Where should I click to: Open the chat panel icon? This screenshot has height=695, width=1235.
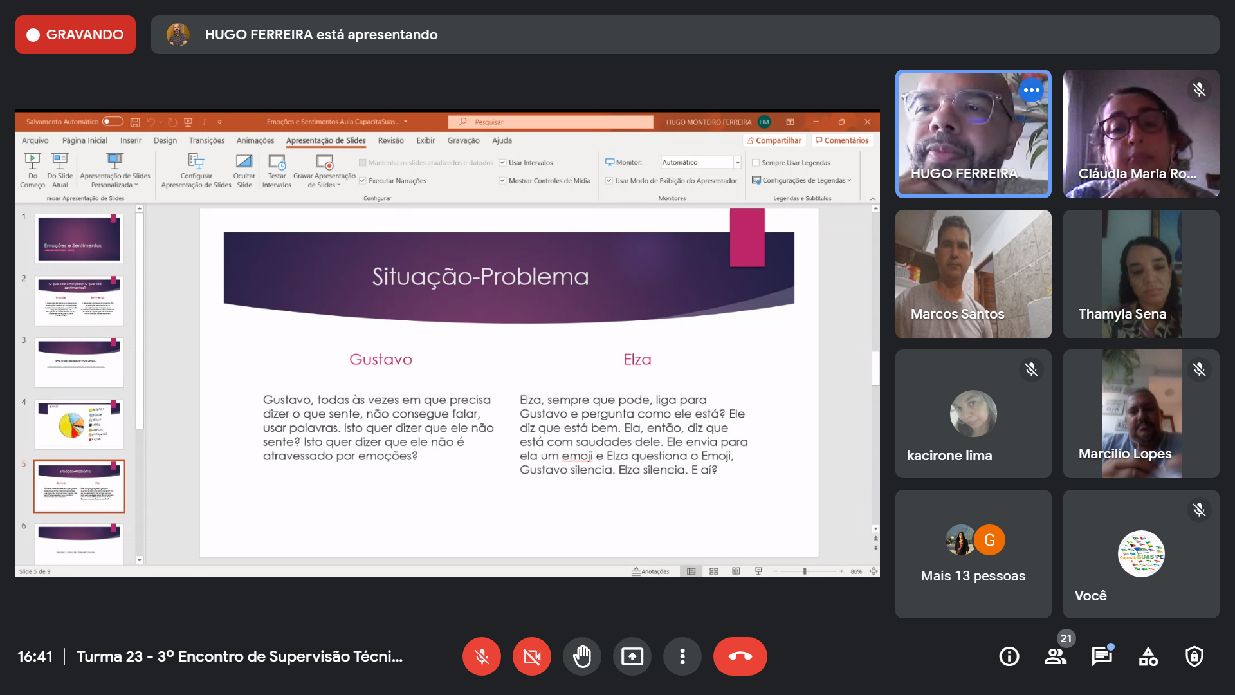[x=1101, y=656]
